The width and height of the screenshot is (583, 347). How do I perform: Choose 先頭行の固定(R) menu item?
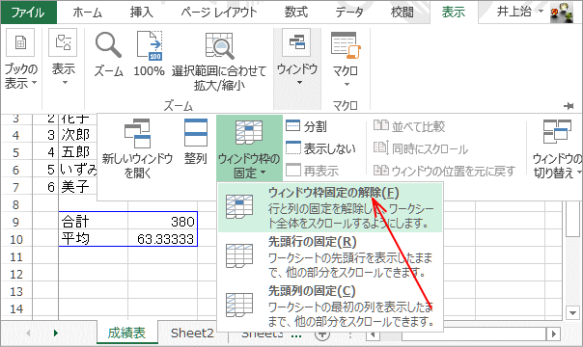pyautogui.click(x=330, y=256)
